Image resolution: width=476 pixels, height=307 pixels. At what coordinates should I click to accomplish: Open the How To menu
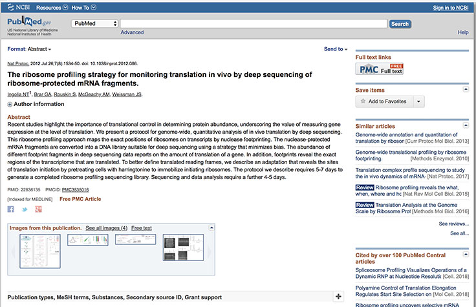[82, 8]
